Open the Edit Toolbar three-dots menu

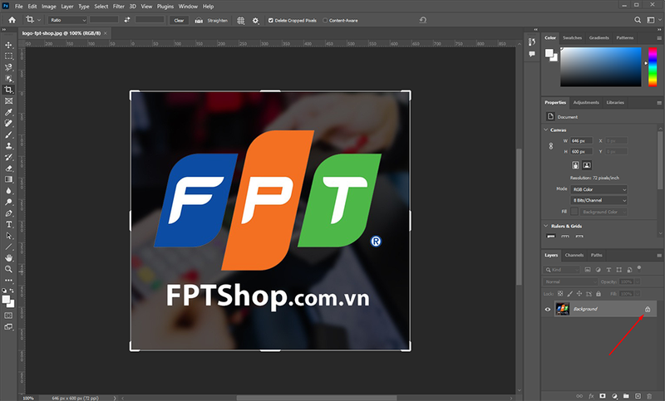point(8,281)
